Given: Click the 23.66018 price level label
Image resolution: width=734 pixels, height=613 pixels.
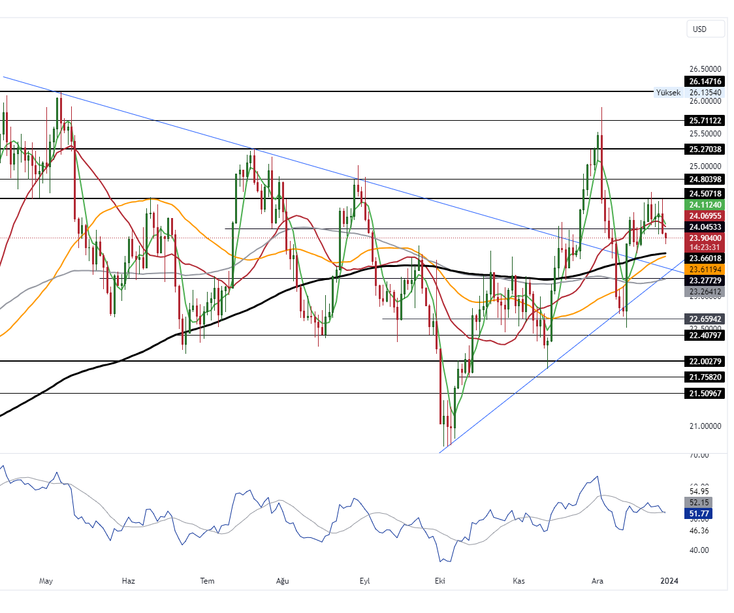Looking at the screenshot, I should pos(705,259).
